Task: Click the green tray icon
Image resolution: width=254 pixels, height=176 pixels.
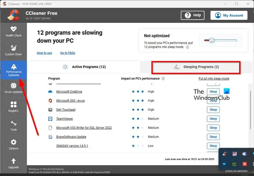Action: pos(234,164)
